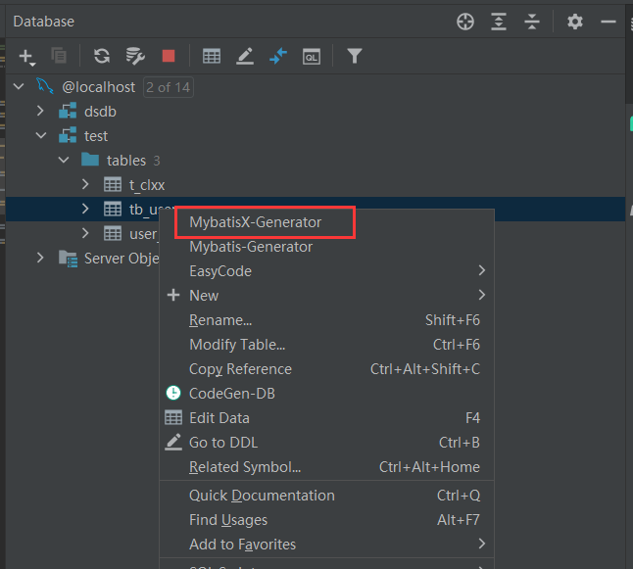Click the MySQL dolphin icon for @localhost
Viewport: 633px width, 569px height.
pos(44,86)
